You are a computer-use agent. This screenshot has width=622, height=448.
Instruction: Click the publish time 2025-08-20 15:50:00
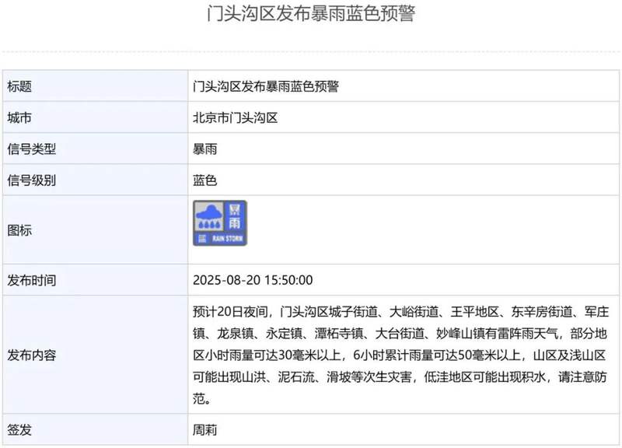point(253,280)
